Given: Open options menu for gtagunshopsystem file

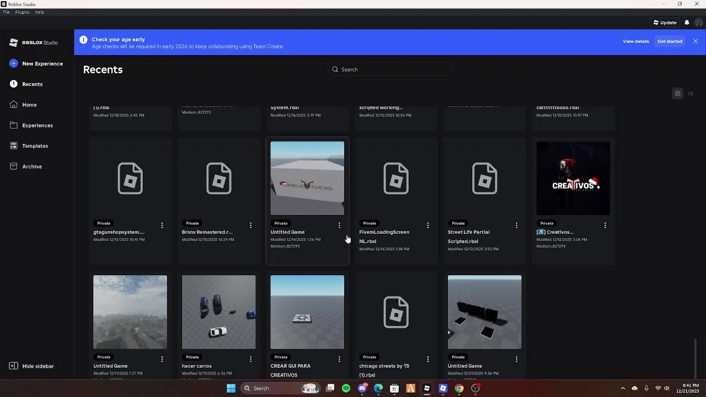Looking at the screenshot, I should point(162,226).
